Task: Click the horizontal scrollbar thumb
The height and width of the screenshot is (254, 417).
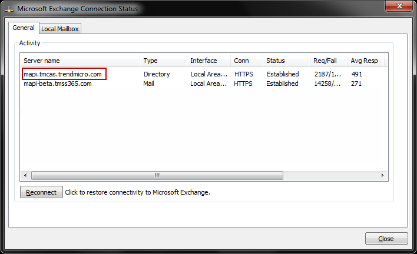Action: [x=157, y=175]
